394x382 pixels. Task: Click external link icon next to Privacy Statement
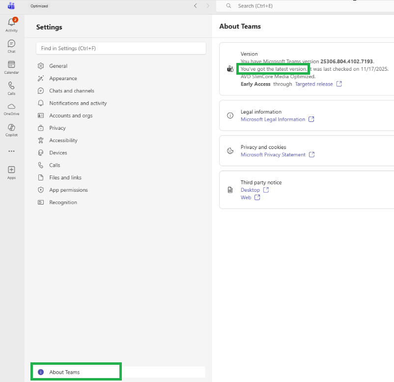[311, 154]
